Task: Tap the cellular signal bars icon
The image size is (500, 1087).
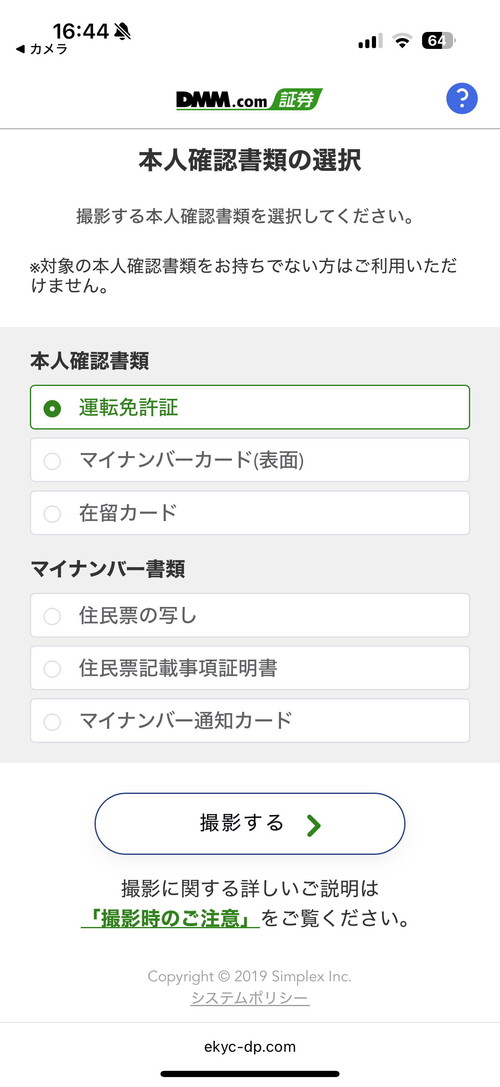Action: 370,41
